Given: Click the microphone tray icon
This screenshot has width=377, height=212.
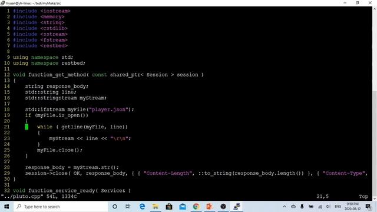Looking at the screenshot, I should click(302, 207).
